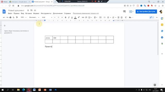Open text color picker
The height and width of the screenshot is (92, 165).
(x=75, y=17)
